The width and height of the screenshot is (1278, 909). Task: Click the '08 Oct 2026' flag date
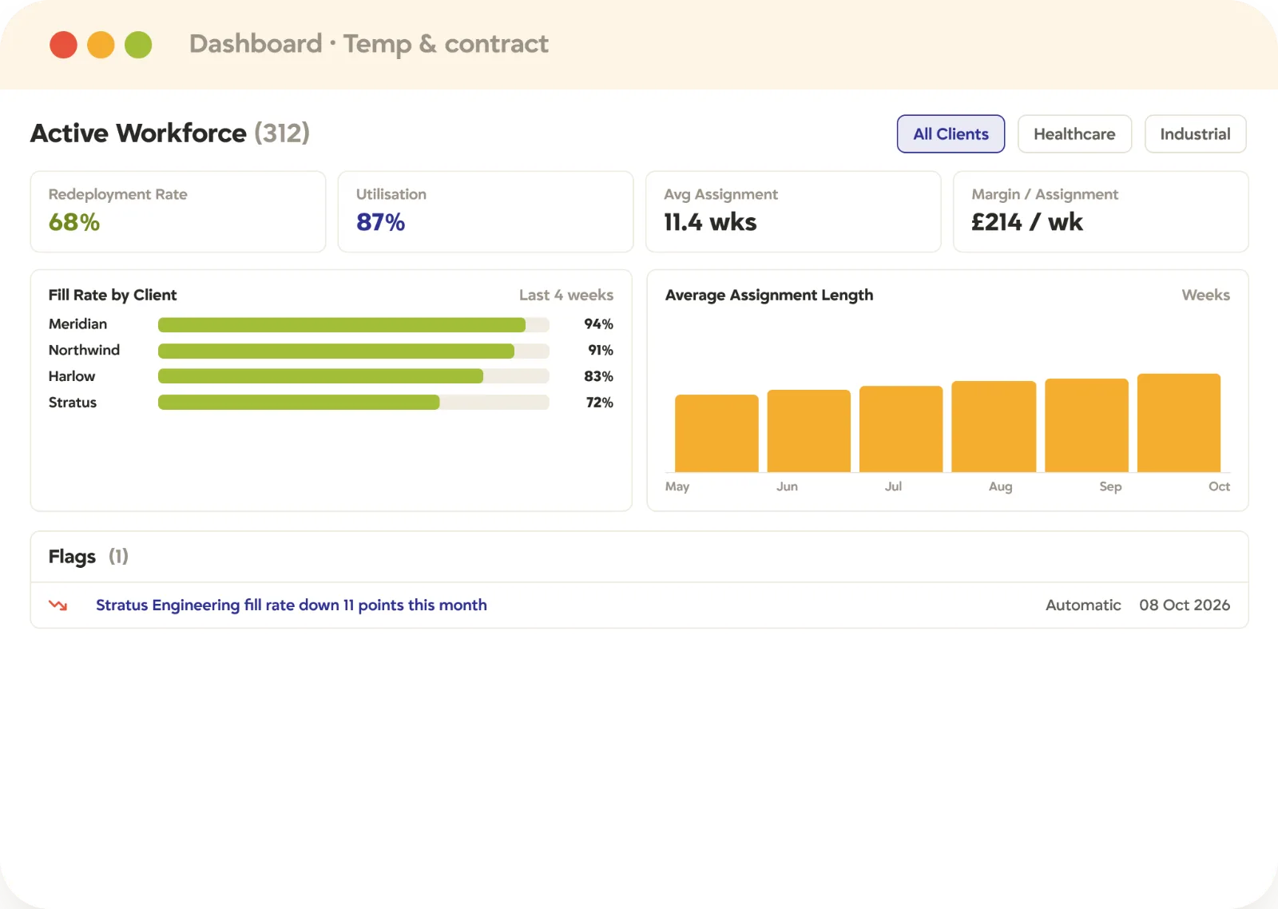pyautogui.click(x=1185, y=605)
